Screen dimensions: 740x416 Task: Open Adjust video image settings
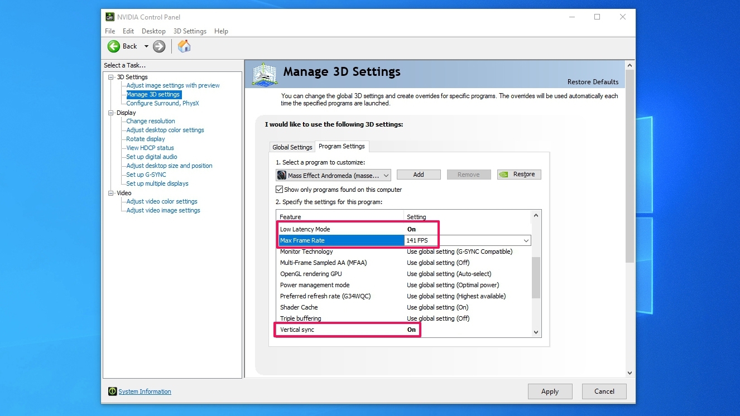coord(163,210)
